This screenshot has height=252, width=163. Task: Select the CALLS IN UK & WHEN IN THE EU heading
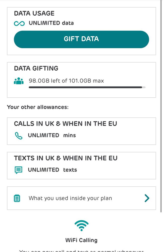(x=66, y=124)
